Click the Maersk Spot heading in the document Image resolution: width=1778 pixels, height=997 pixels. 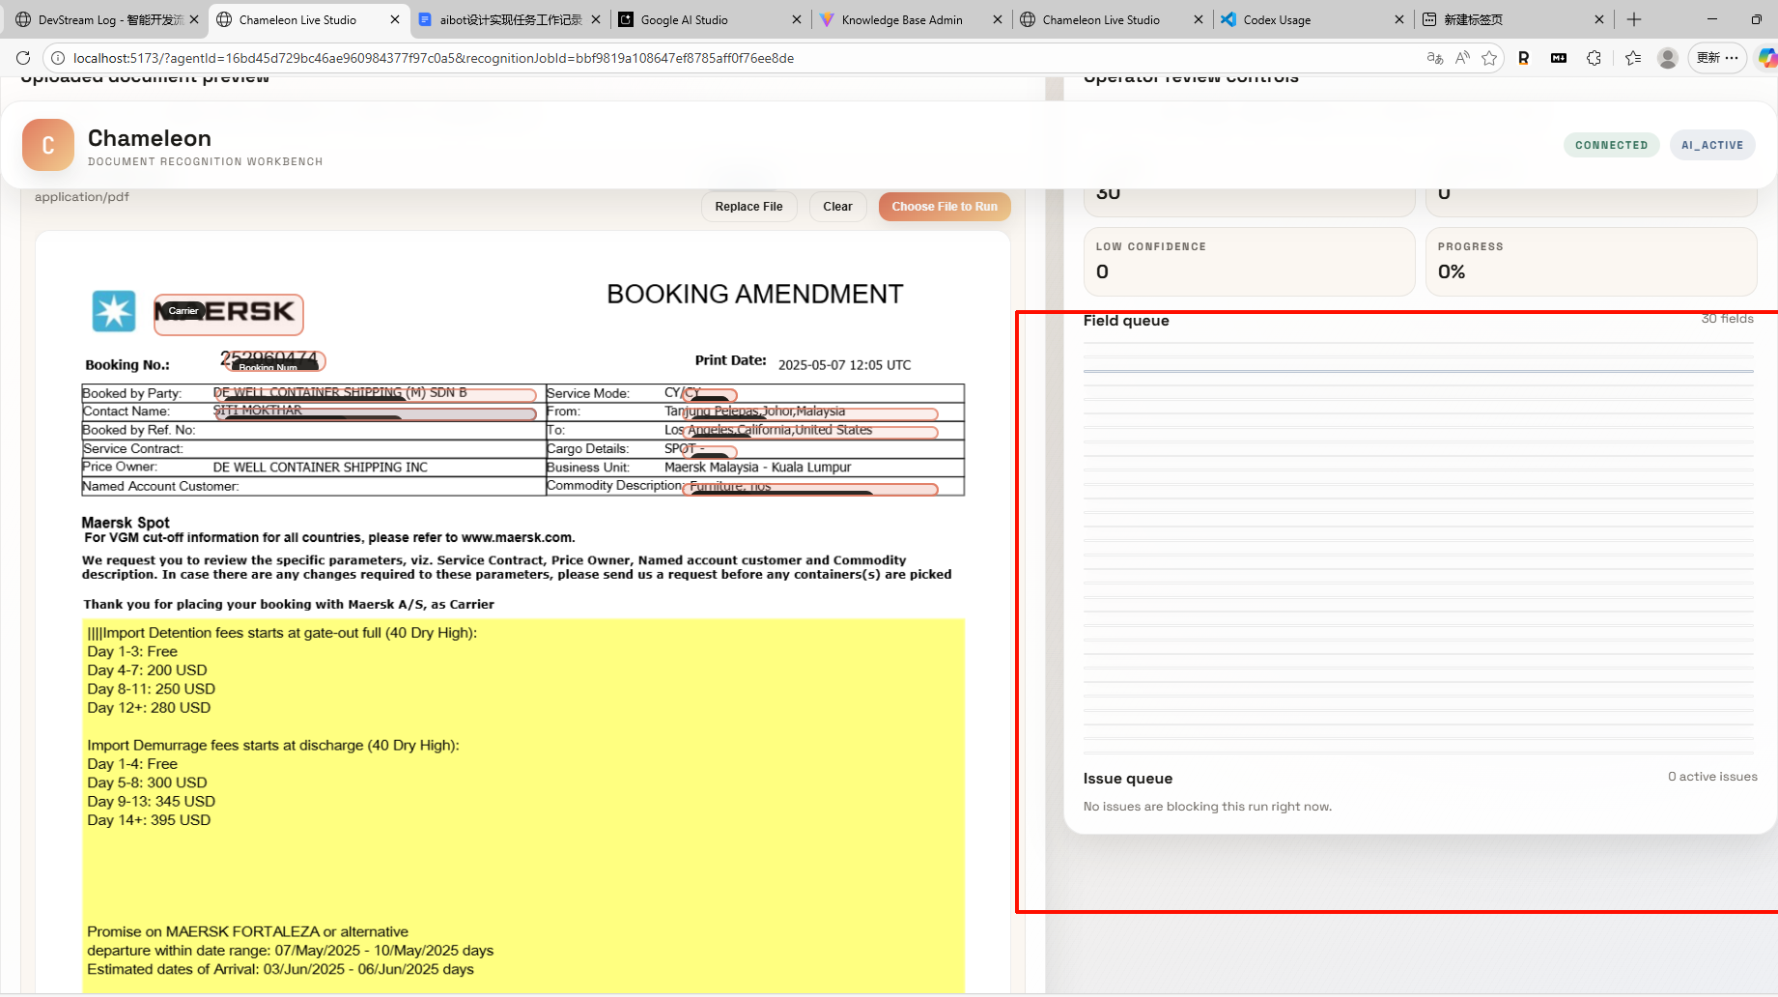[x=126, y=523]
